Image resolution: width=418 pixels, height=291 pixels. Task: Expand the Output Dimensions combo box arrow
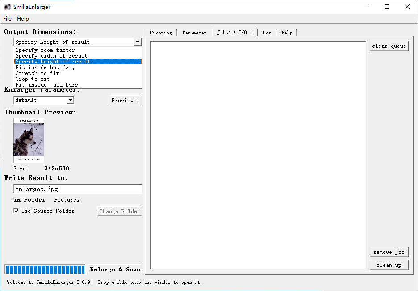[x=138, y=42]
